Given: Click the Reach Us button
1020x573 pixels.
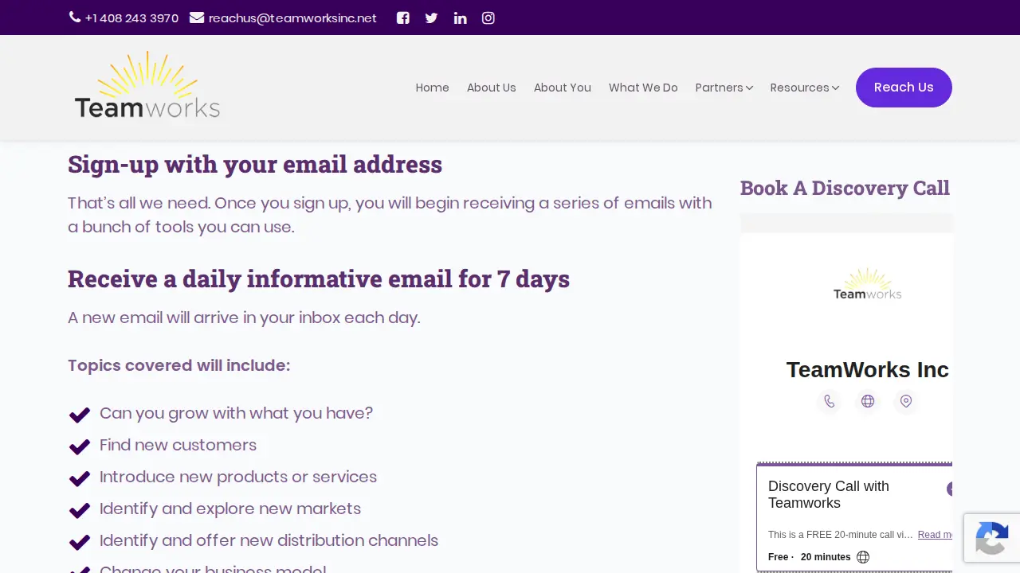Looking at the screenshot, I should pyautogui.click(x=904, y=88).
